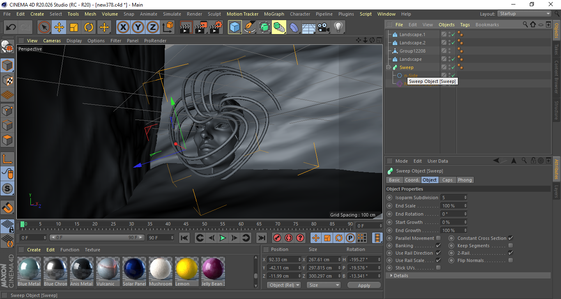Toggle 2-Rail checkbox
This screenshot has height=299, width=561.
pos(510,253)
